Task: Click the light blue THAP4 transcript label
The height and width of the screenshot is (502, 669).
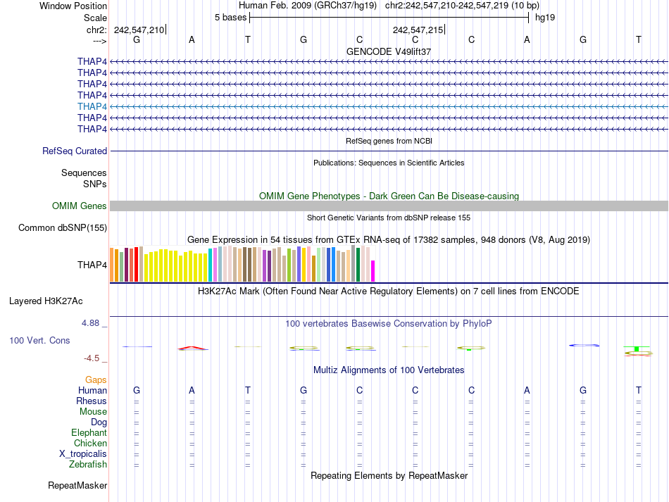Action: pos(92,106)
